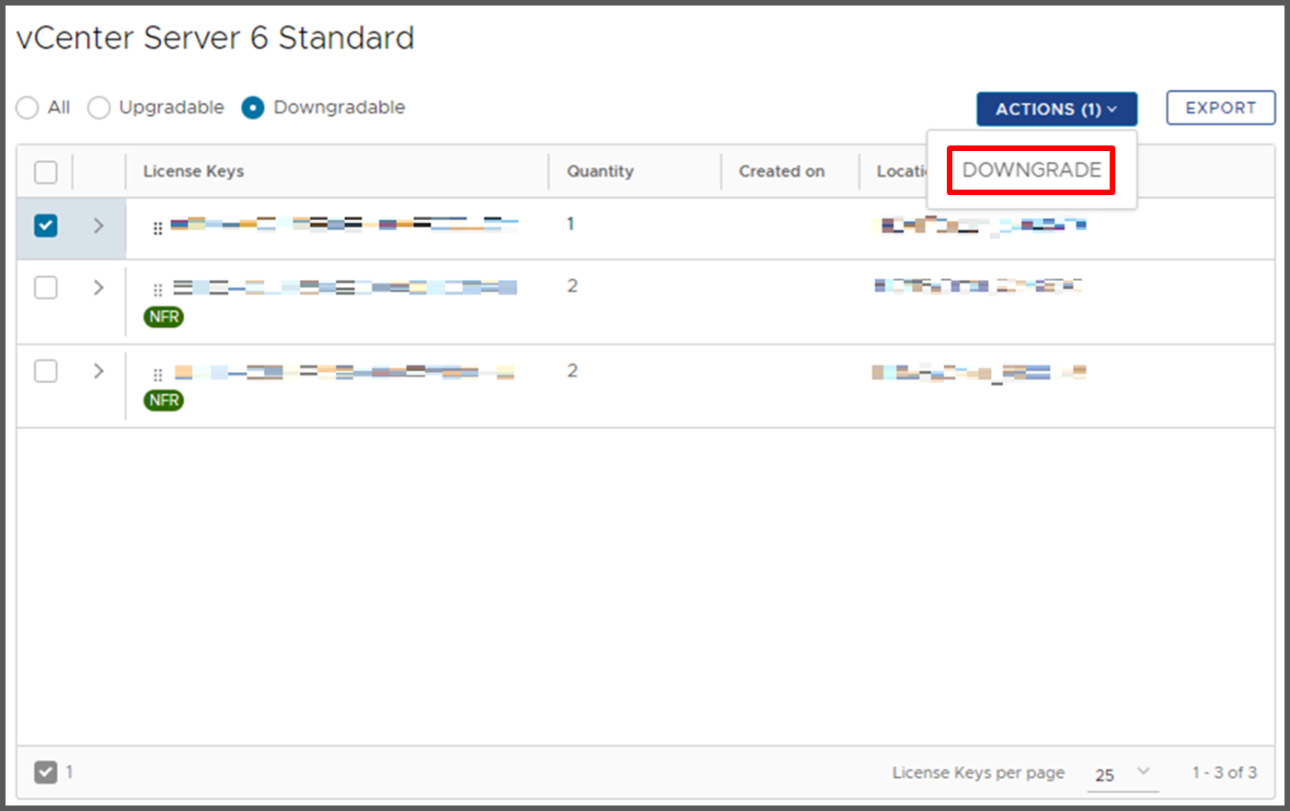Click the 1 - 3 of 3 pagination text
This screenshot has width=1290, height=811.
click(x=1224, y=772)
